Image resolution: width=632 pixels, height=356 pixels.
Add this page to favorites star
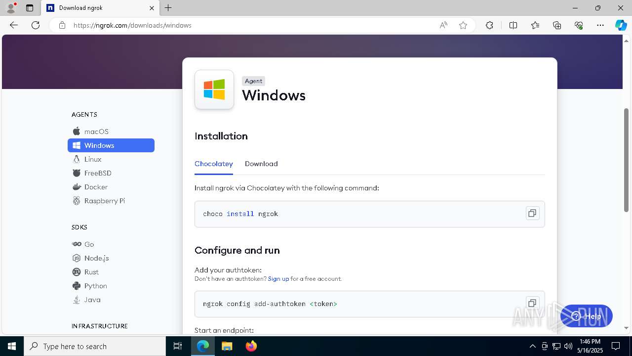coord(463,25)
